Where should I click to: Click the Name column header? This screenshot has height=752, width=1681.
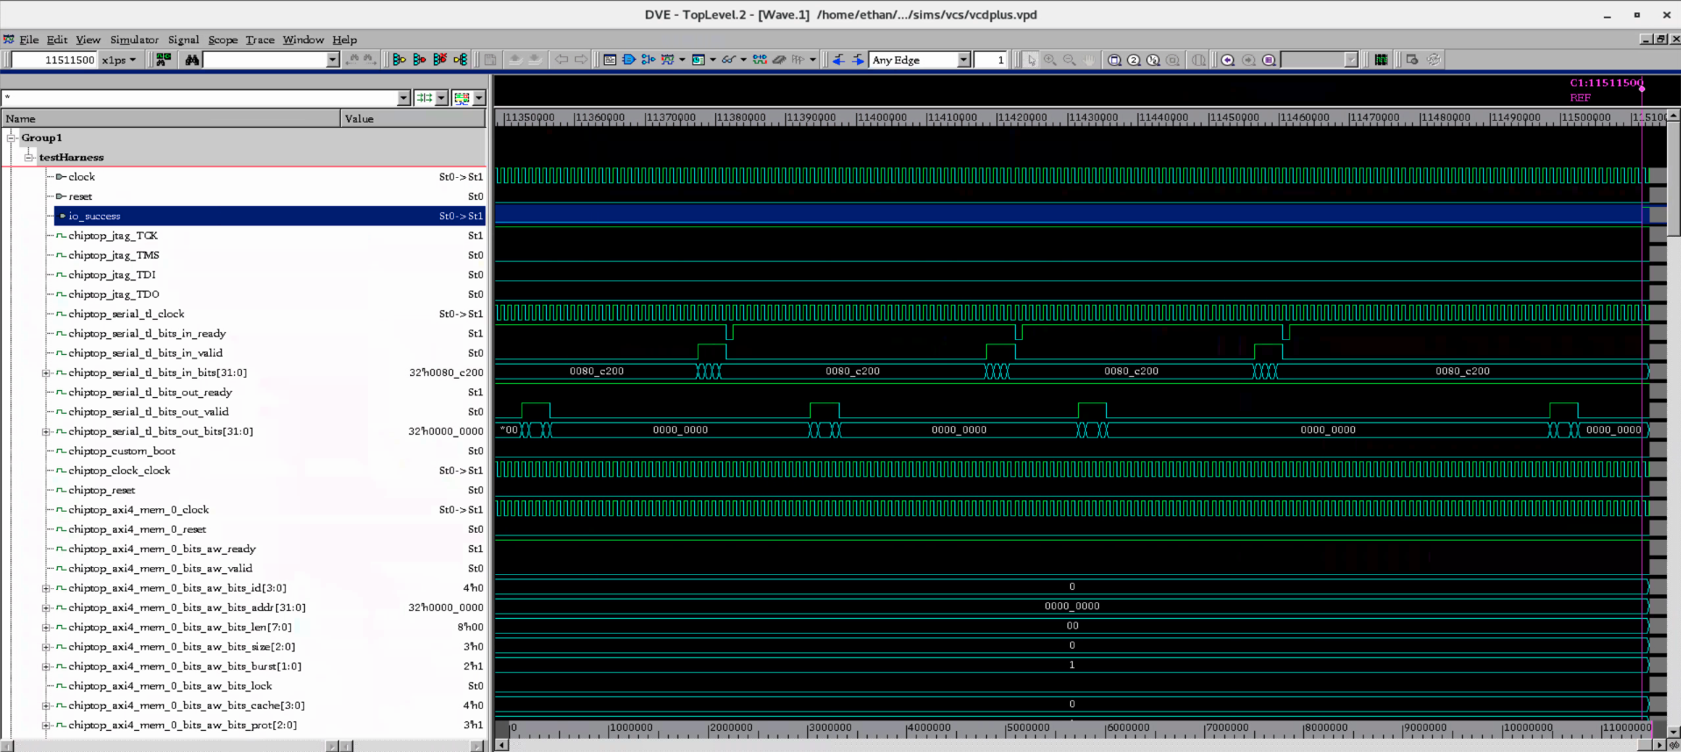(x=171, y=118)
